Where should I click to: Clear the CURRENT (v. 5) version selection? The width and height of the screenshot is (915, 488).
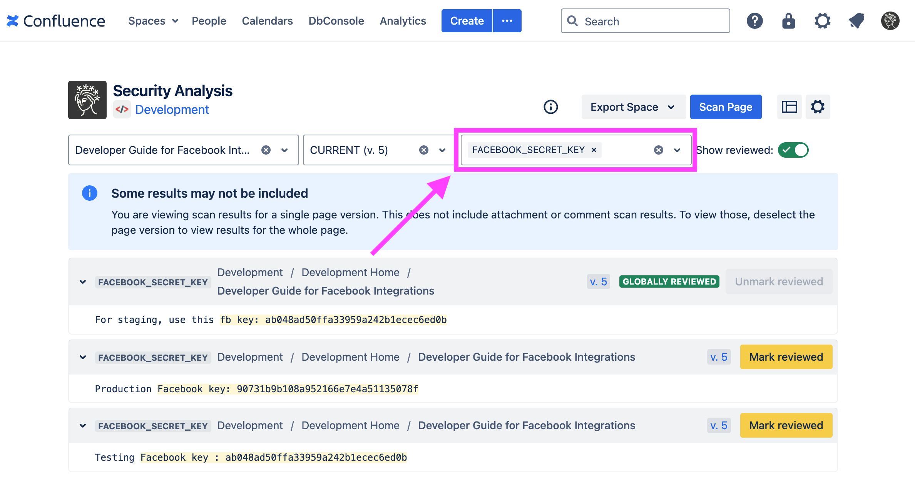click(x=423, y=150)
